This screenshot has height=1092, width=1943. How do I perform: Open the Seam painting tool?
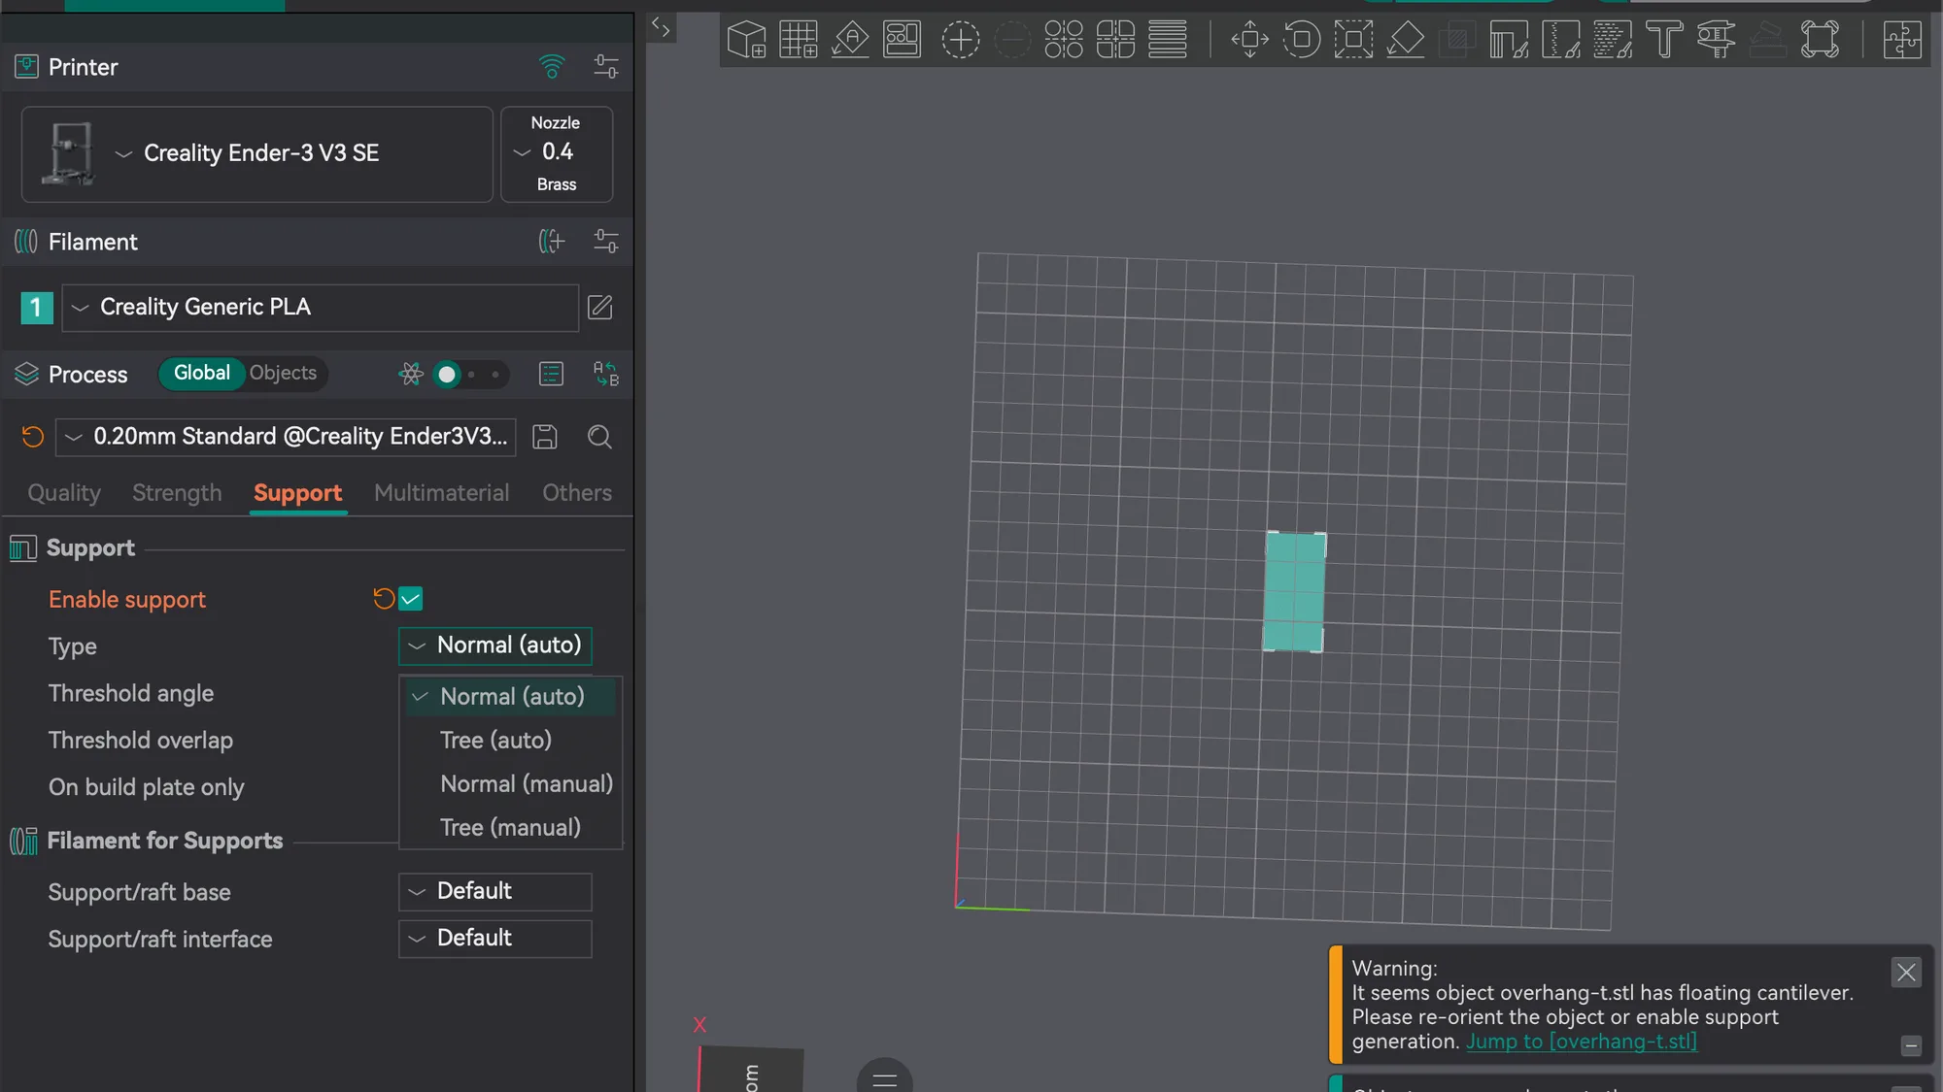[x=1561, y=40]
